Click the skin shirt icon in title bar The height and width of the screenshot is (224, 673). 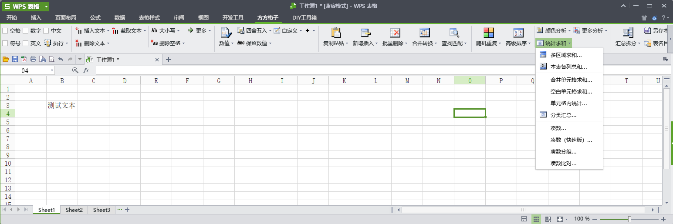(x=645, y=18)
